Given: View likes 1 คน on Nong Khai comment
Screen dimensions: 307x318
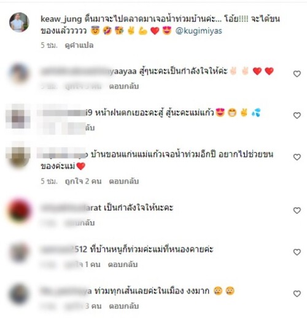Looking at the screenshot, I should pos(82,265).
